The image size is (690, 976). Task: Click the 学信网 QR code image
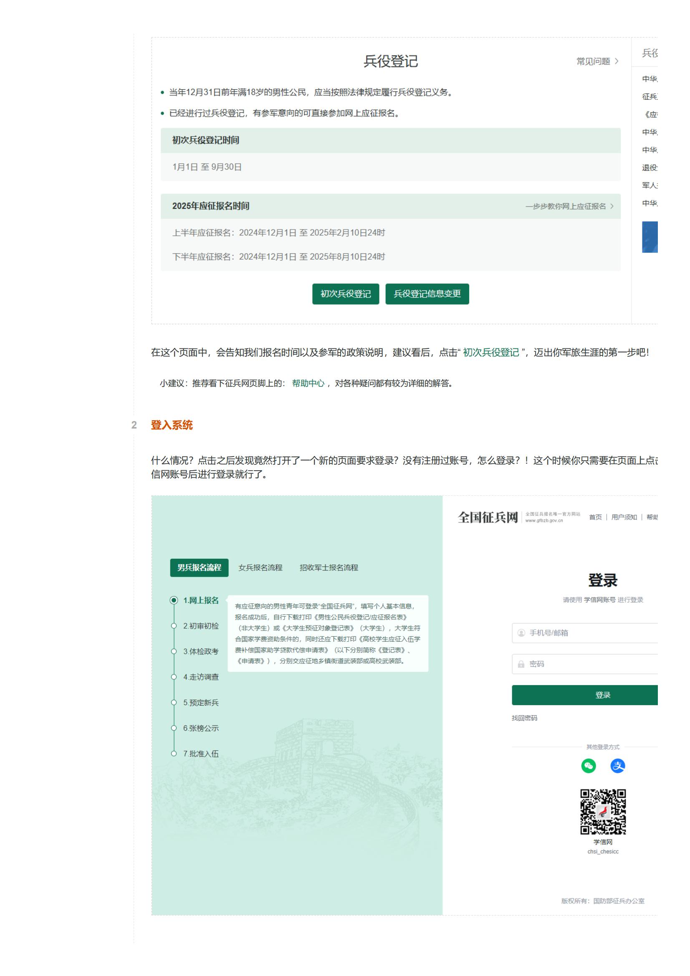tap(603, 812)
